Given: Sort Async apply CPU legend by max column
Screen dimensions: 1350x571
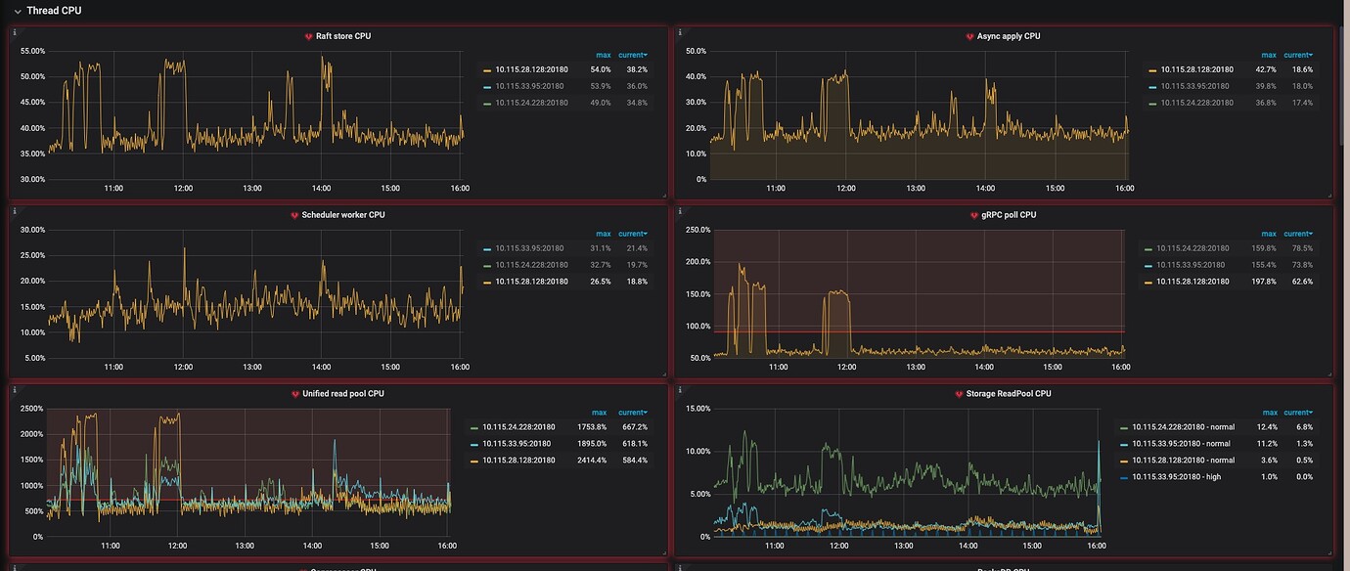Looking at the screenshot, I should [x=1269, y=55].
